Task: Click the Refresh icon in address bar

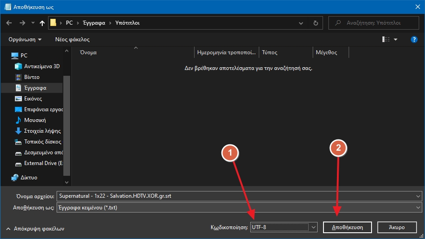Action: click(x=316, y=23)
